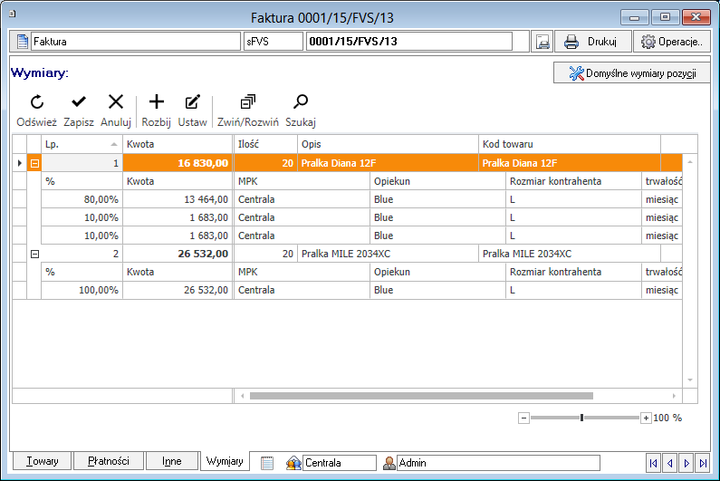Select the 13 464,00 amount cell
The image size is (720, 481).
pyautogui.click(x=178, y=199)
